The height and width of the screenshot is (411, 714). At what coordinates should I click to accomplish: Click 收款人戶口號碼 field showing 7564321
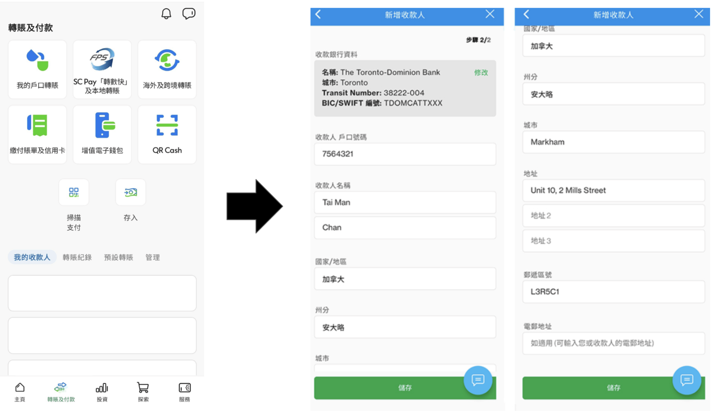pos(405,154)
